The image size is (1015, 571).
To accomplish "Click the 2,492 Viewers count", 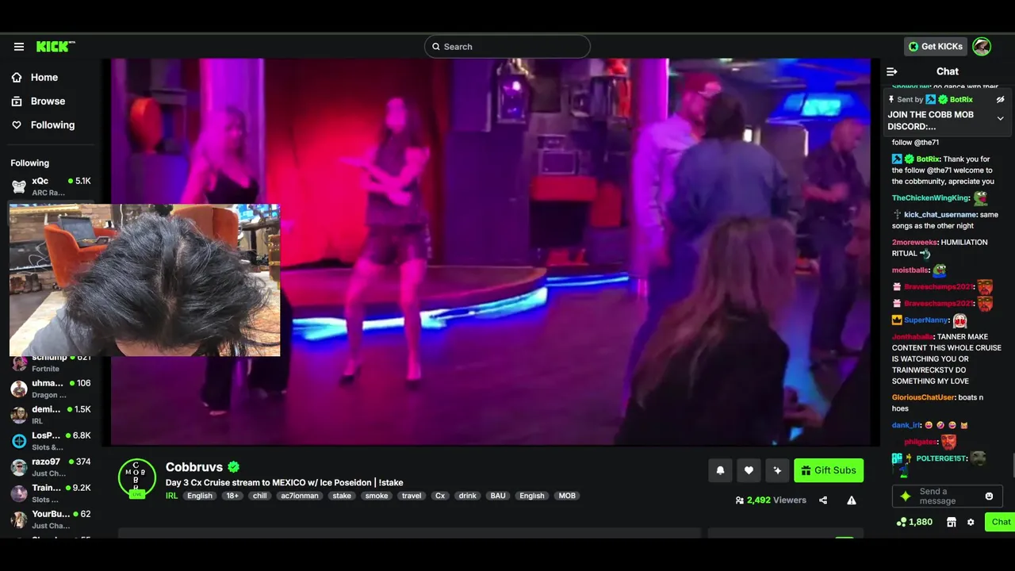I will coord(771,500).
